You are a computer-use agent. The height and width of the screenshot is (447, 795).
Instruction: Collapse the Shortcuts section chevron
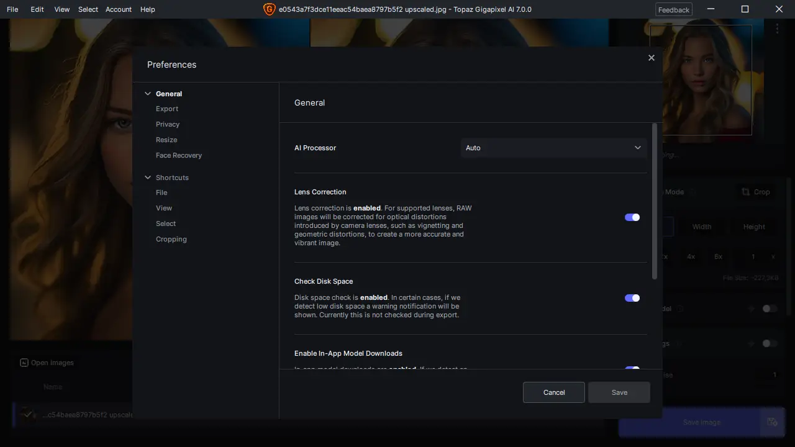[148, 178]
